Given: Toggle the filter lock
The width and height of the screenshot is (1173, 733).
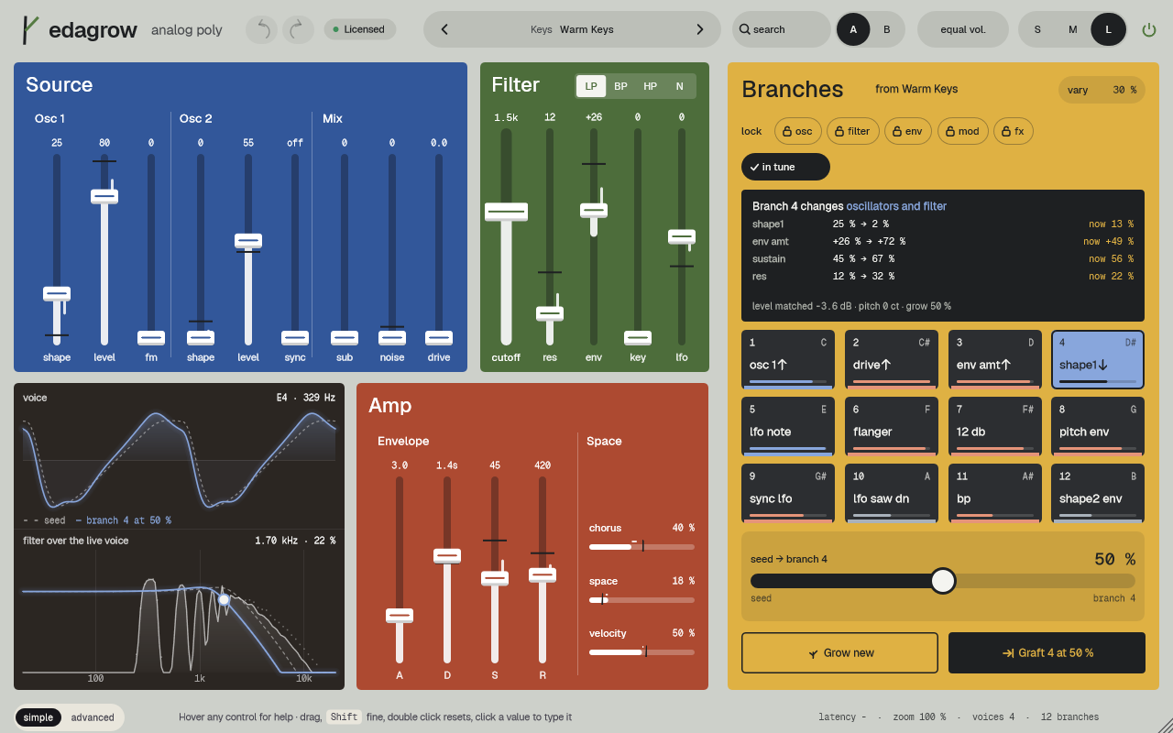Looking at the screenshot, I should (x=853, y=131).
